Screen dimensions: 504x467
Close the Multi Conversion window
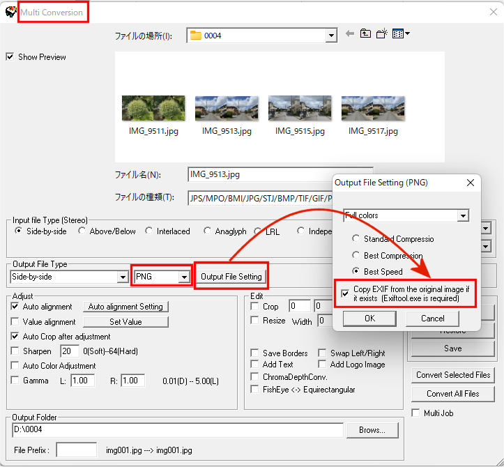point(494,12)
